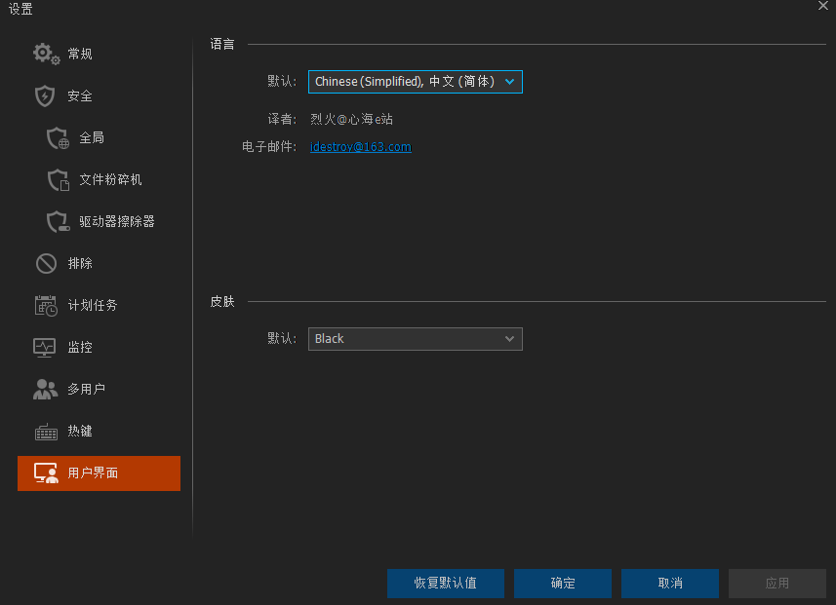Screen dimensions: 836x605
Task: Select the 多用户 multi-user icon
Action: click(45, 389)
